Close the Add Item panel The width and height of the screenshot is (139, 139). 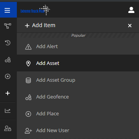click(x=130, y=26)
